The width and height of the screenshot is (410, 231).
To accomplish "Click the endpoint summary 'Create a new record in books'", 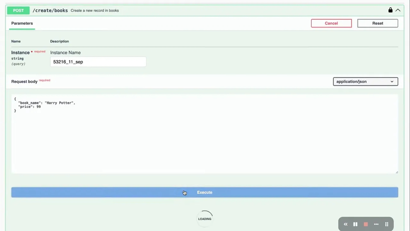I will point(95,11).
